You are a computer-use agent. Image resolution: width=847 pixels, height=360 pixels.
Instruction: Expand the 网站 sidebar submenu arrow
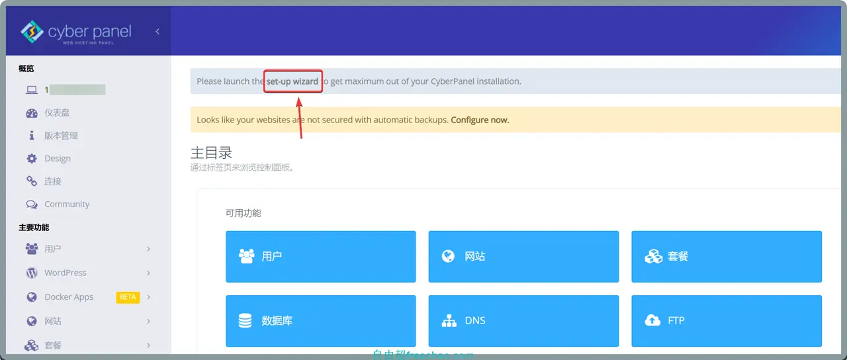coord(148,321)
